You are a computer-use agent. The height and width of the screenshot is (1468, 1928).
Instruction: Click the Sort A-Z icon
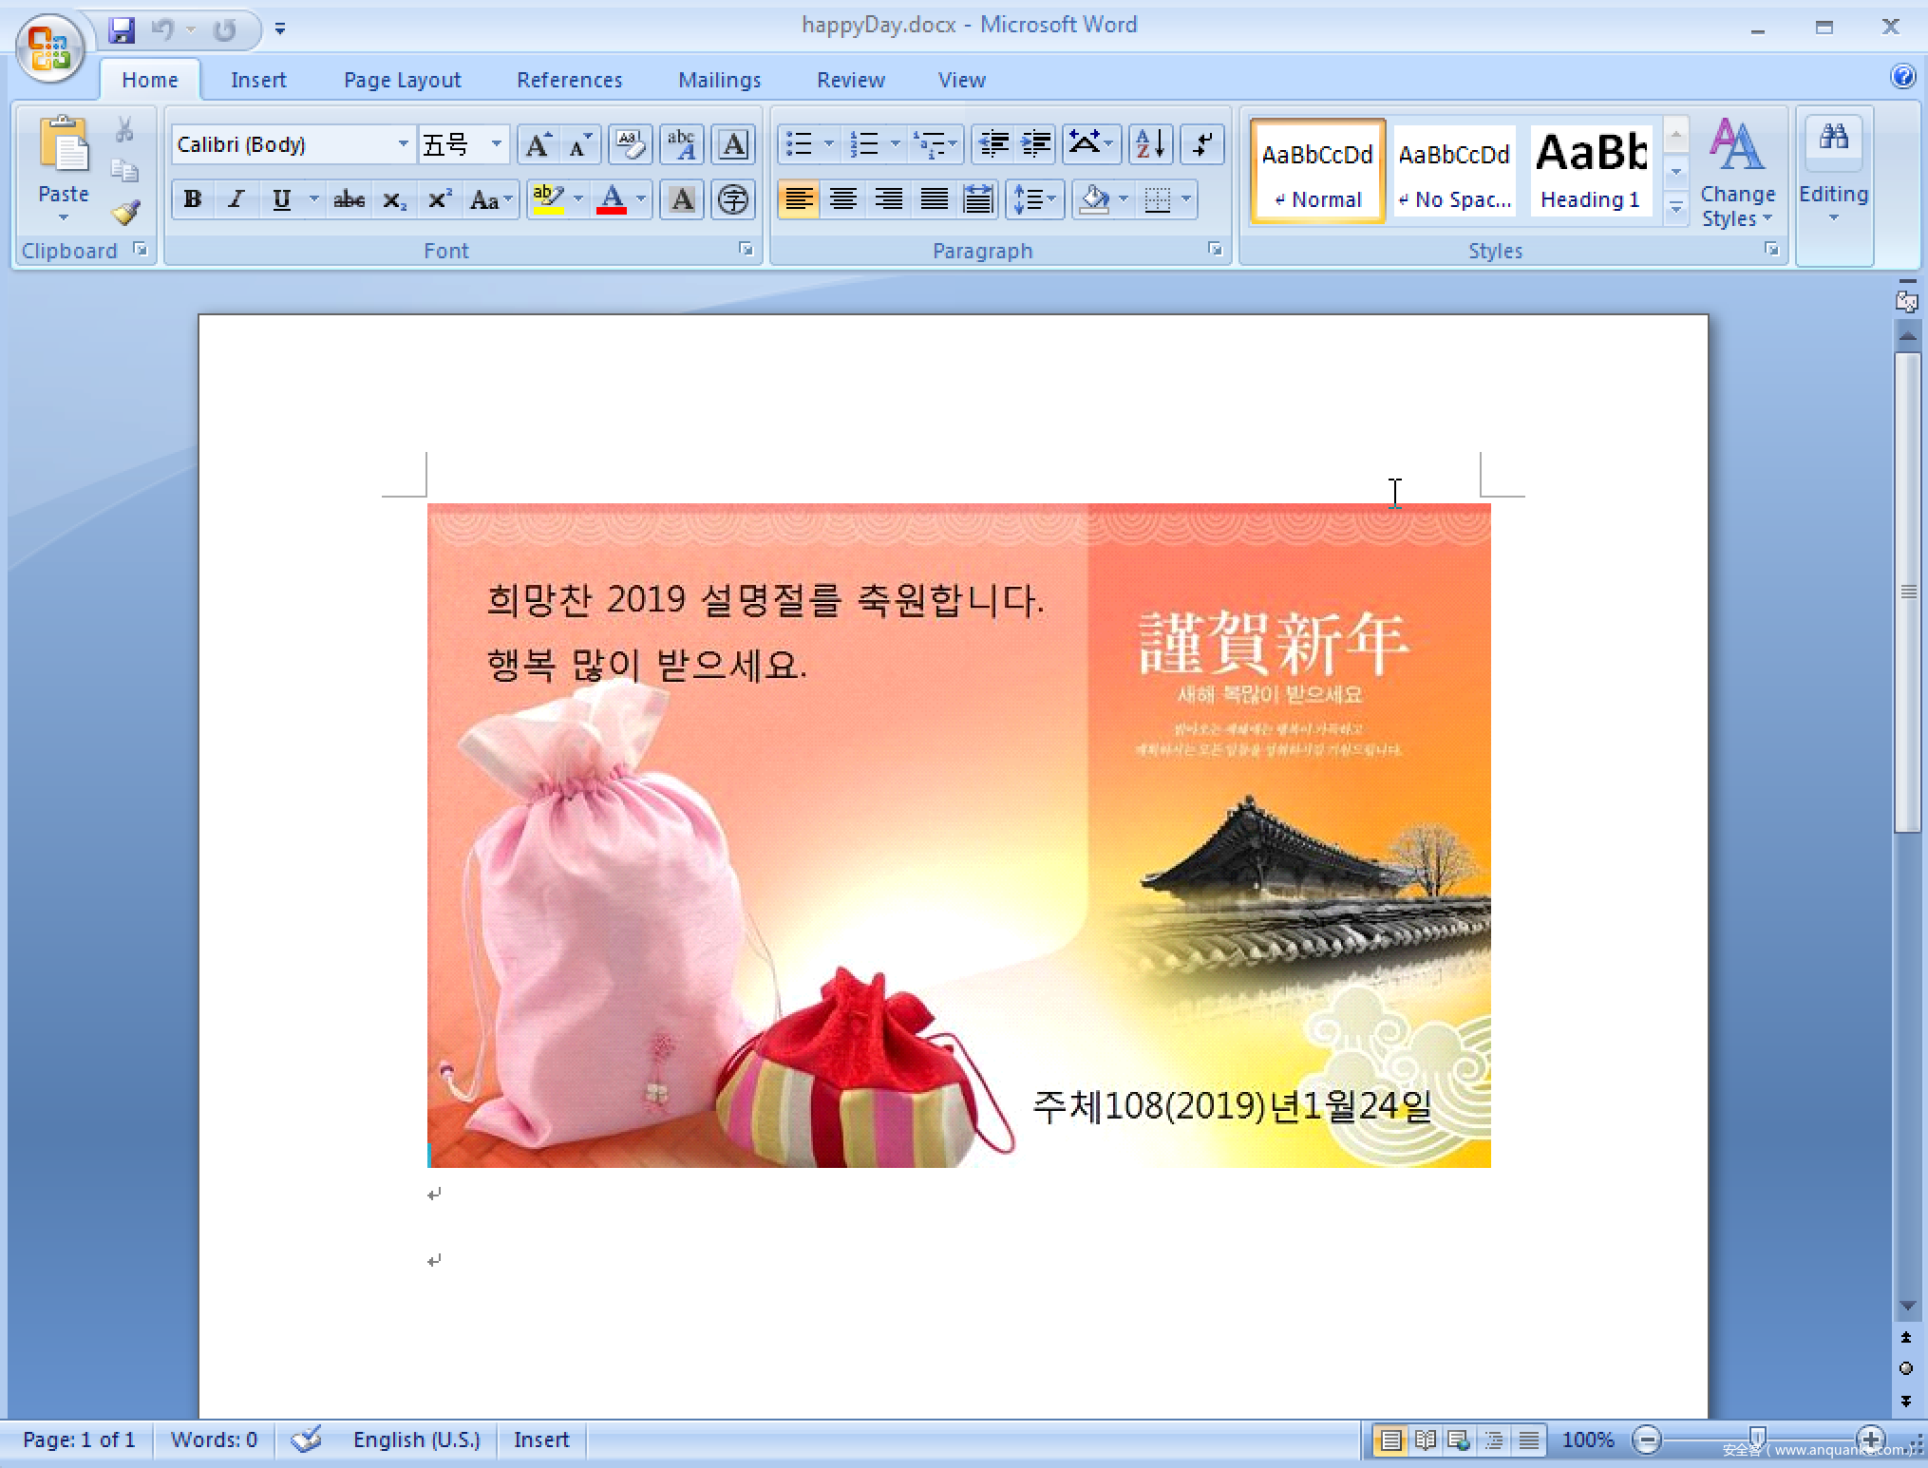point(1150,145)
